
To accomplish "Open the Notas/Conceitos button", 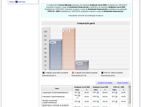I will [123, 83].
